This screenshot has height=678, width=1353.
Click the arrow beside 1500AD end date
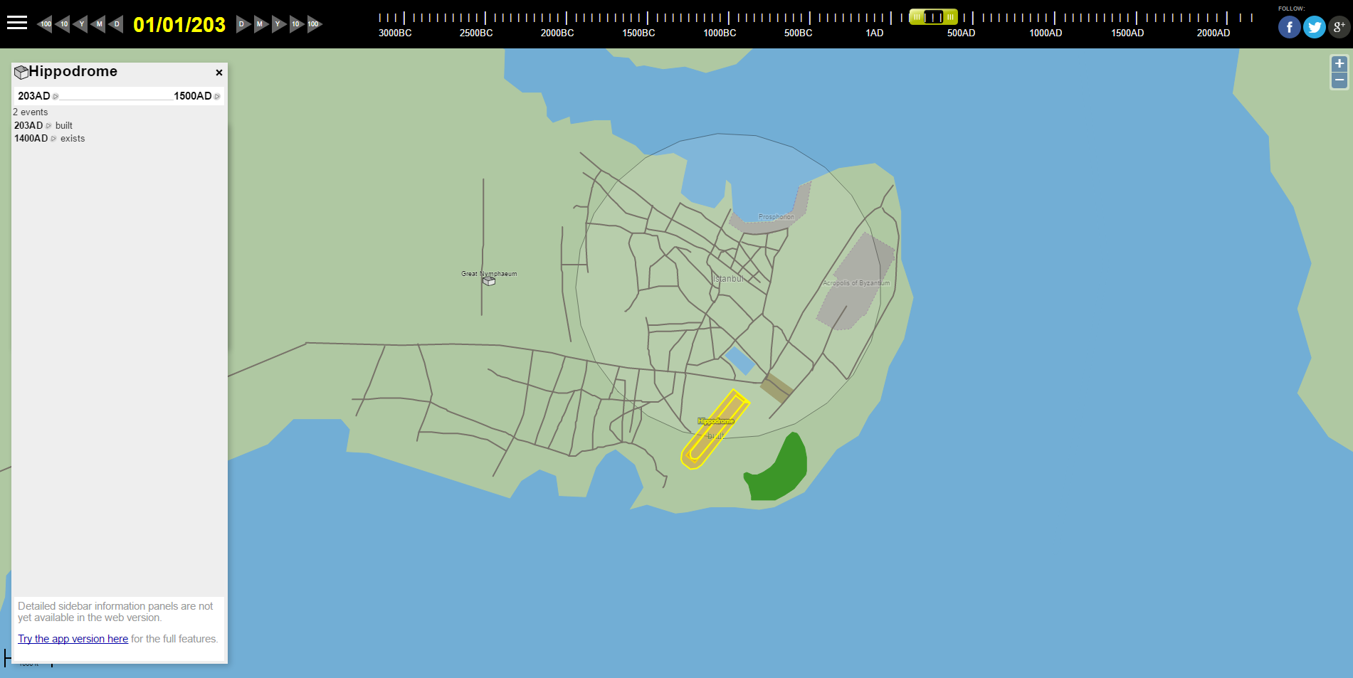(217, 97)
